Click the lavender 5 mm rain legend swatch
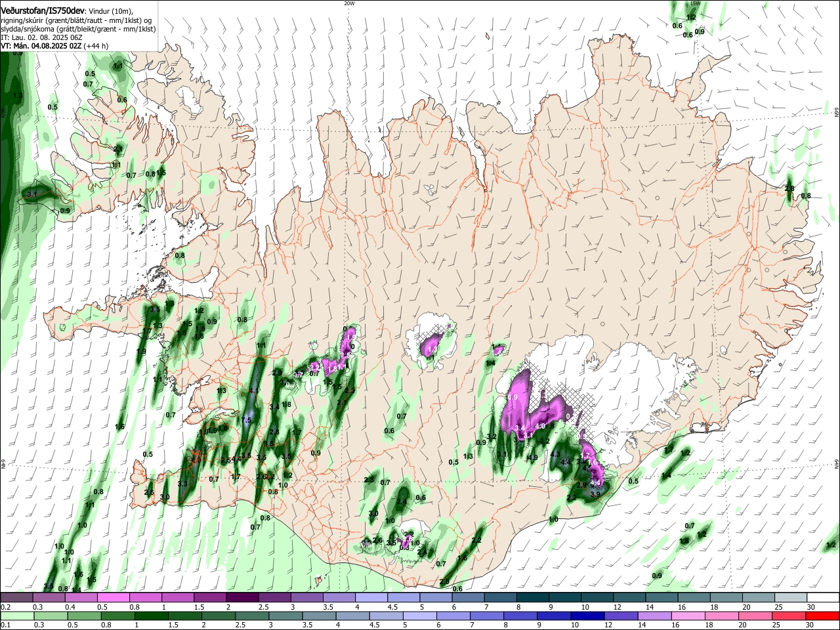The width and height of the screenshot is (840, 630). pos(420,616)
